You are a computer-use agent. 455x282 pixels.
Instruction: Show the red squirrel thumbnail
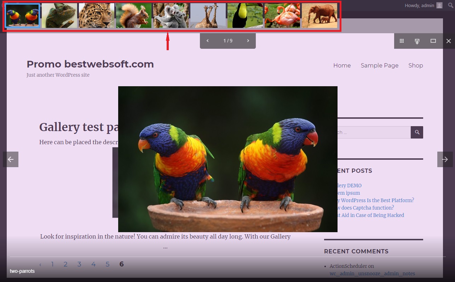tap(134, 16)
